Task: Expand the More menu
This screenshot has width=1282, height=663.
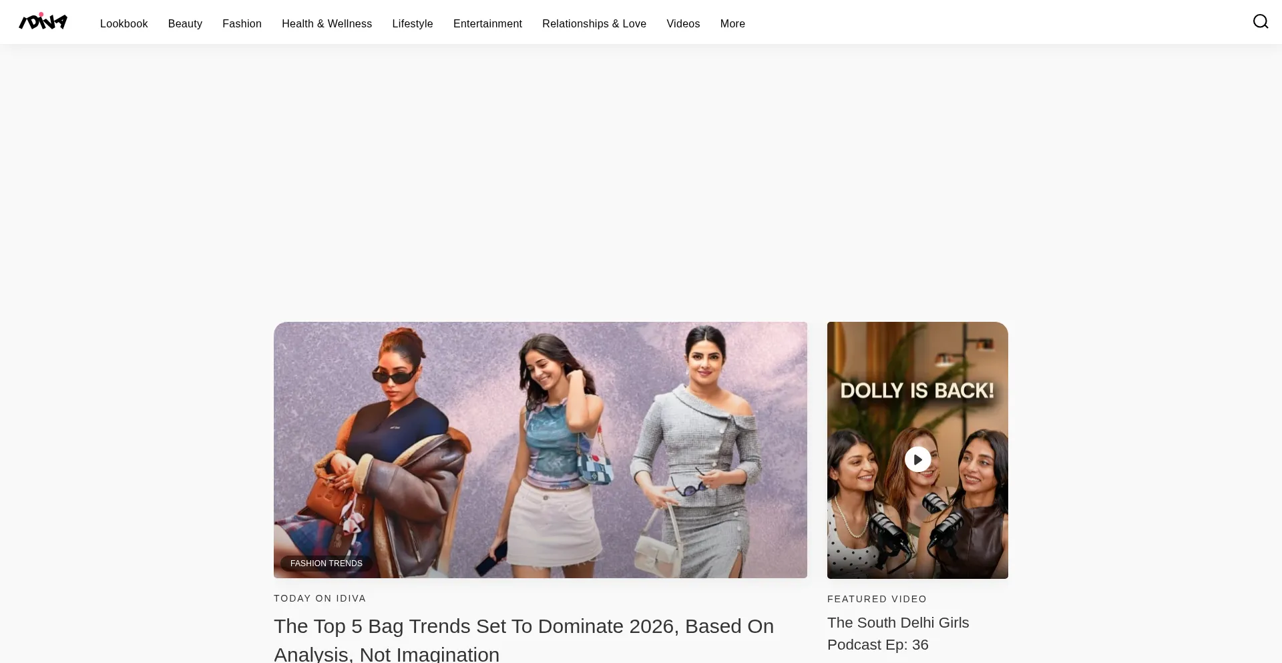Action: 732,23
